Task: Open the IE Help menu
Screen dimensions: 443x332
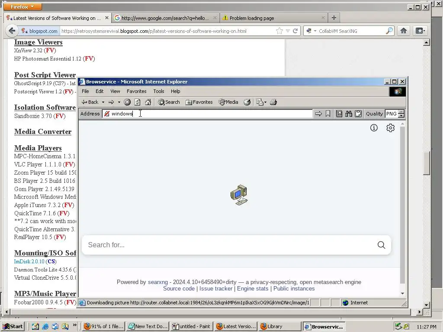Action: [x=176, y=91]
